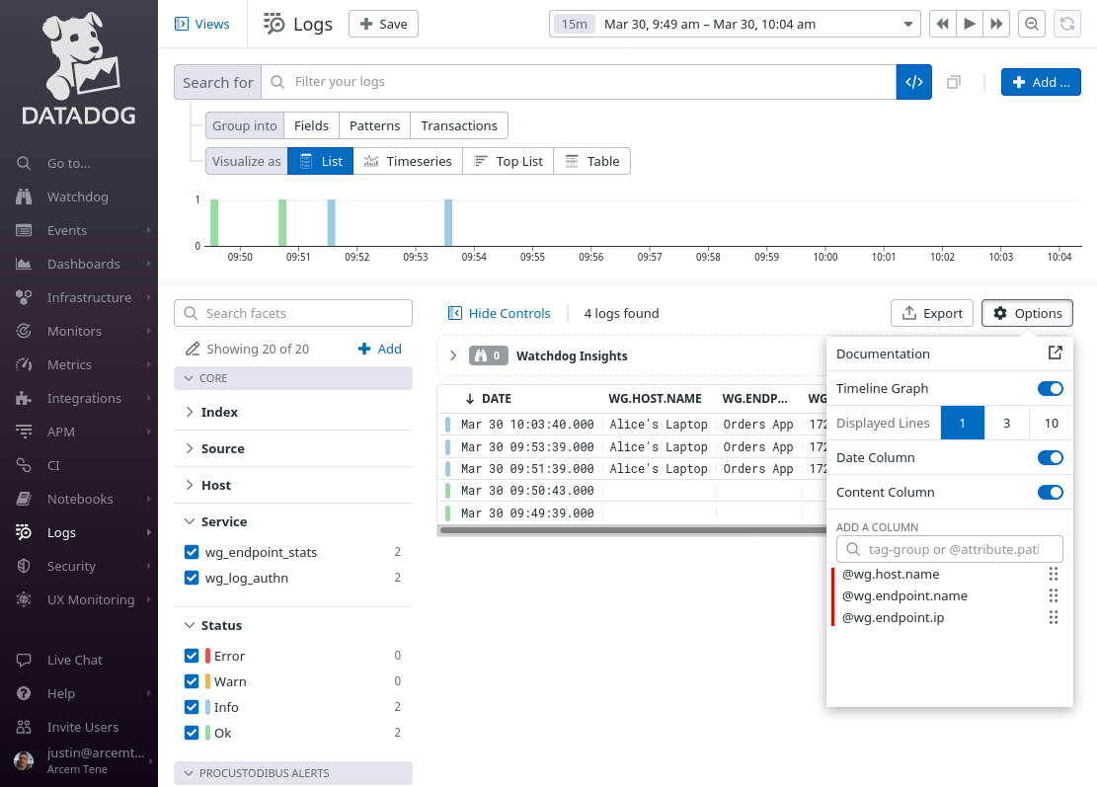1097x787 pixels.
Task: Export the logs list
Action: tap(932, 313)
